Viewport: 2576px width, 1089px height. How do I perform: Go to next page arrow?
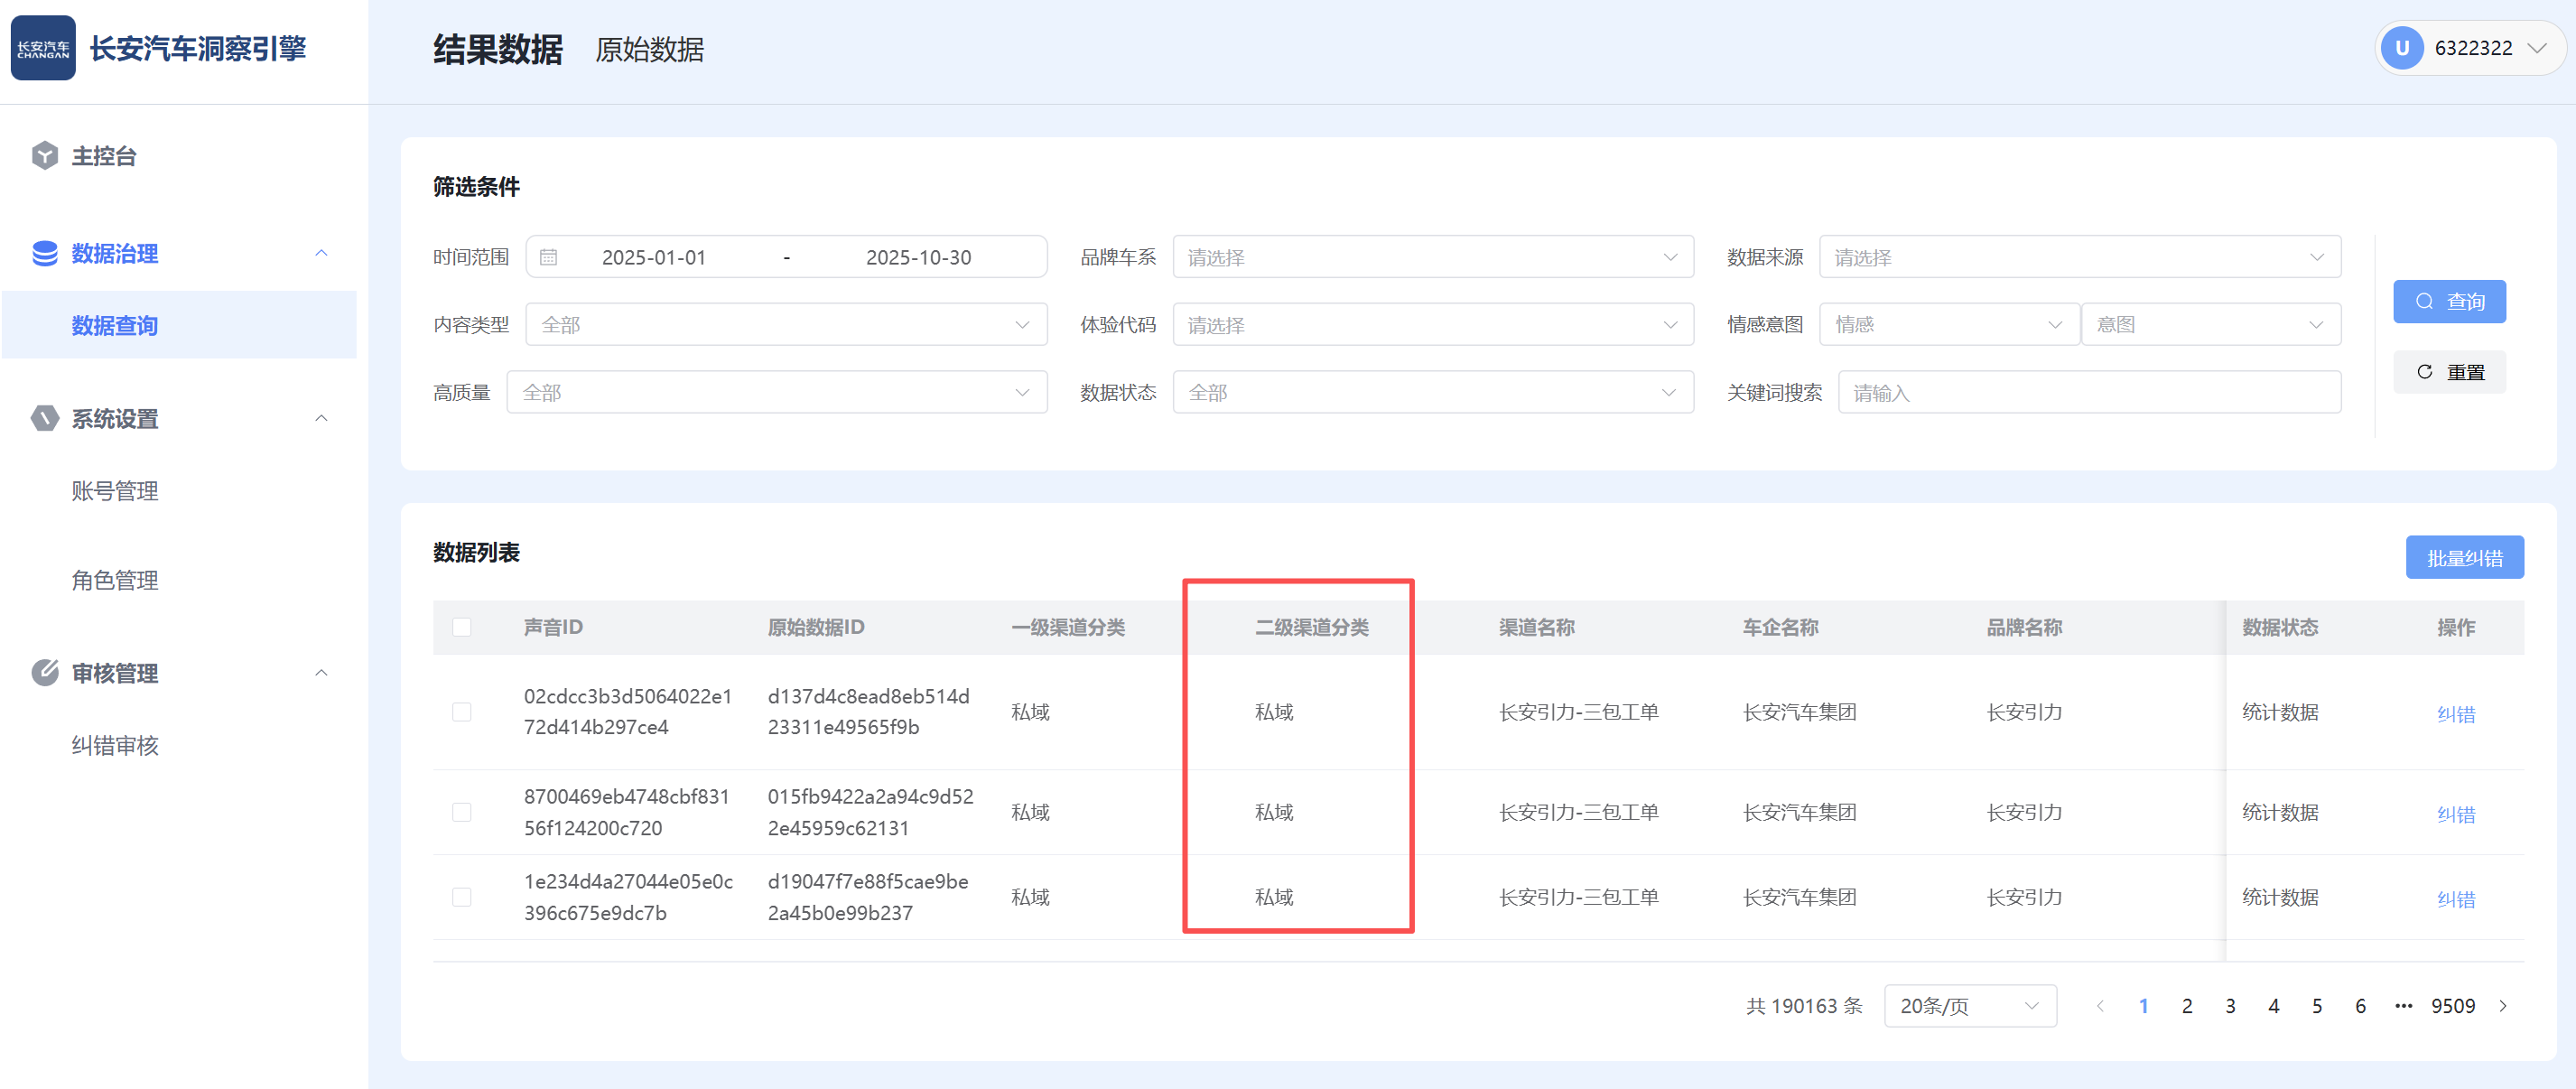(x=2503, y=1006)
